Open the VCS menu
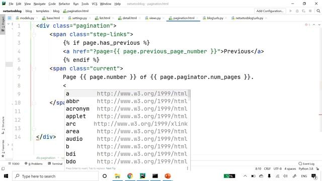 pyautogui.click(x=95, y=4)
